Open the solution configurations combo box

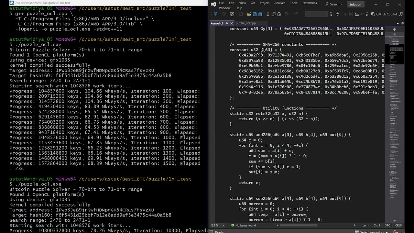[317, 14]
